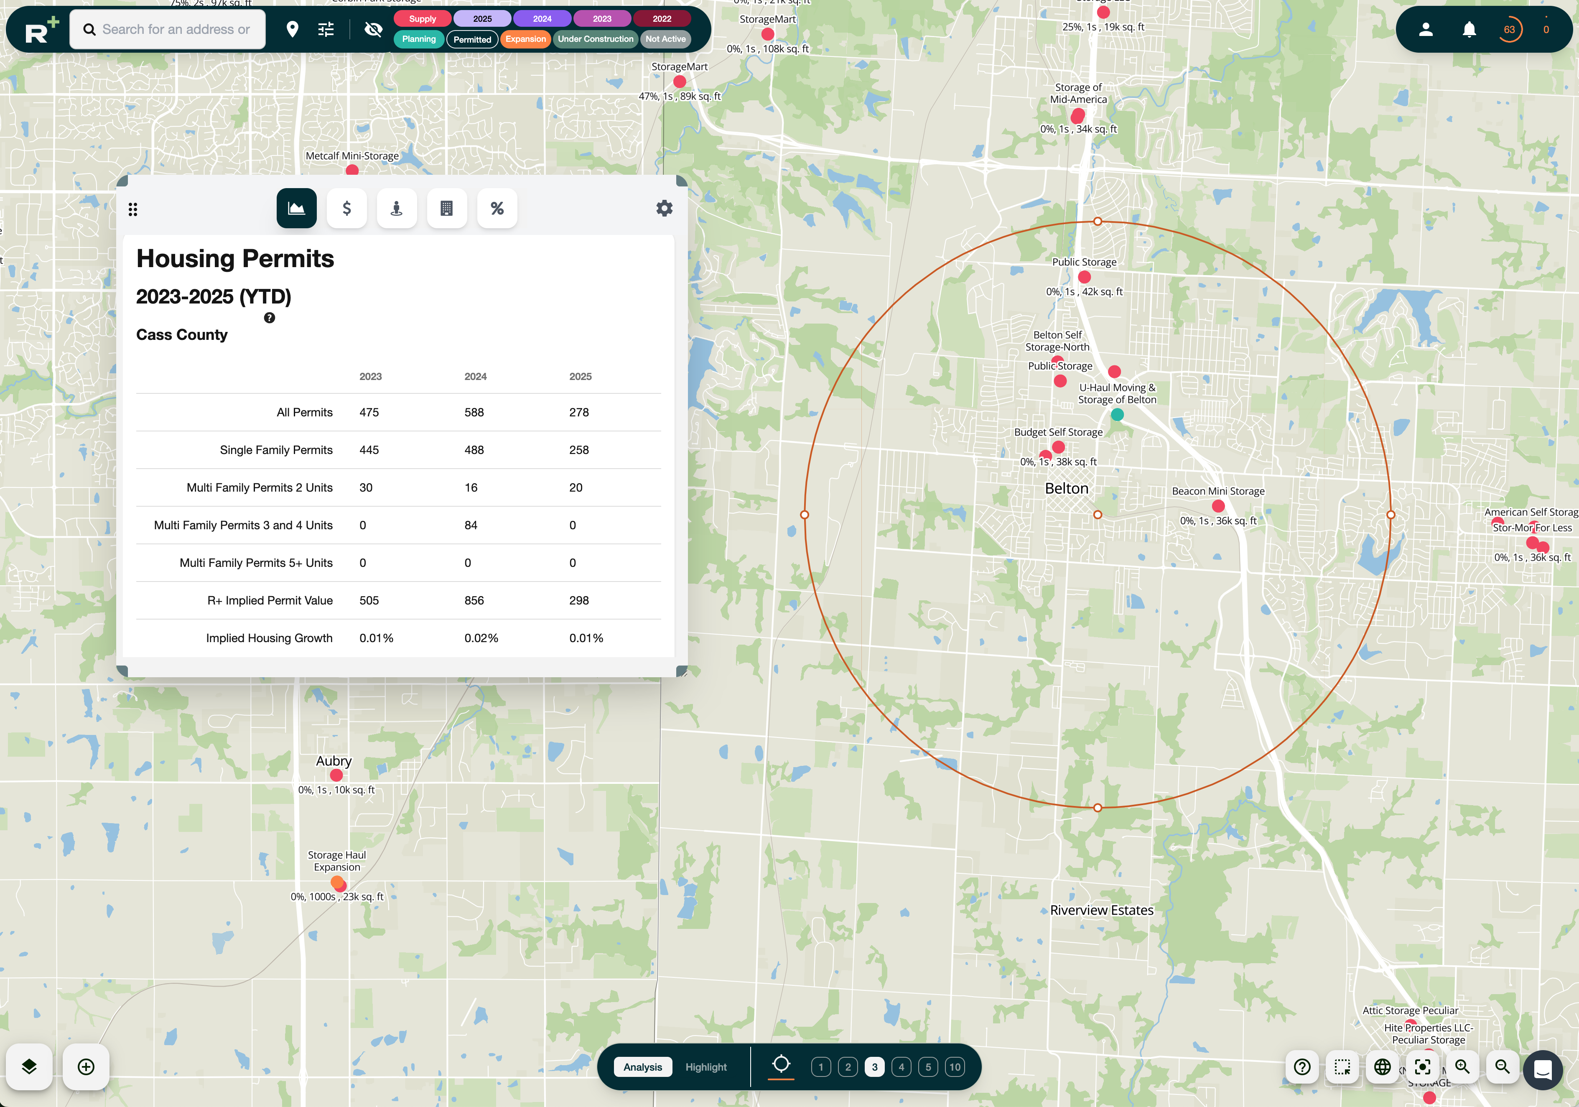Select the rectangular region selection tool
The image size is (1579, 1107).
(x=1342, y=1067)
